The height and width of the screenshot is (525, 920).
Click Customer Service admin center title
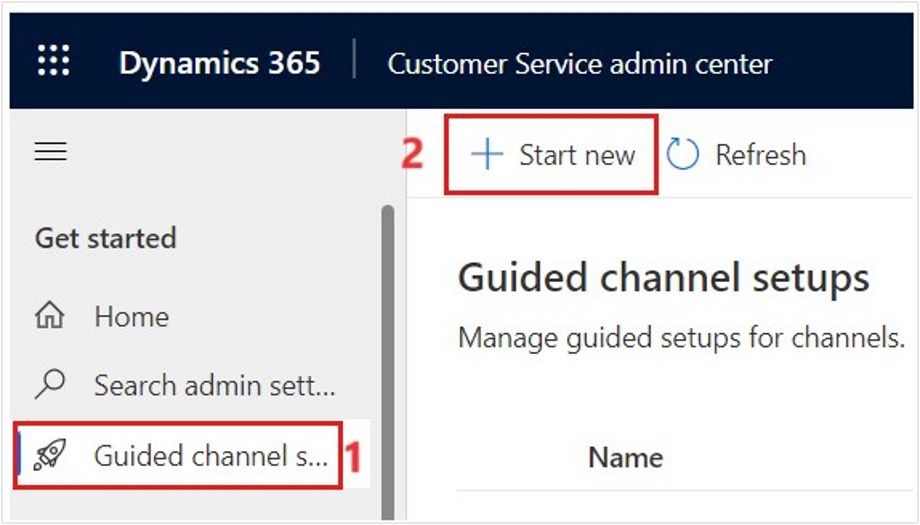(580, 64)
